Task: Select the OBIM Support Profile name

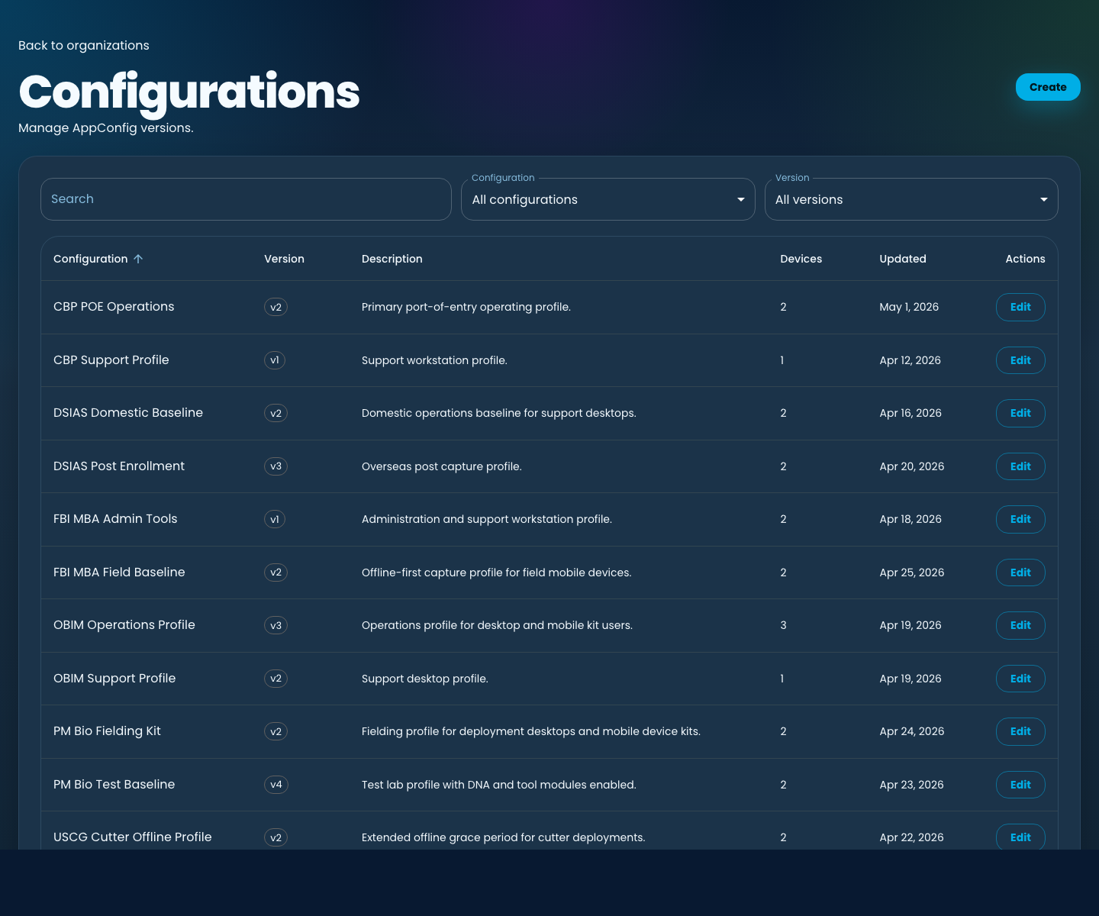Action: [x=114, y=678]
